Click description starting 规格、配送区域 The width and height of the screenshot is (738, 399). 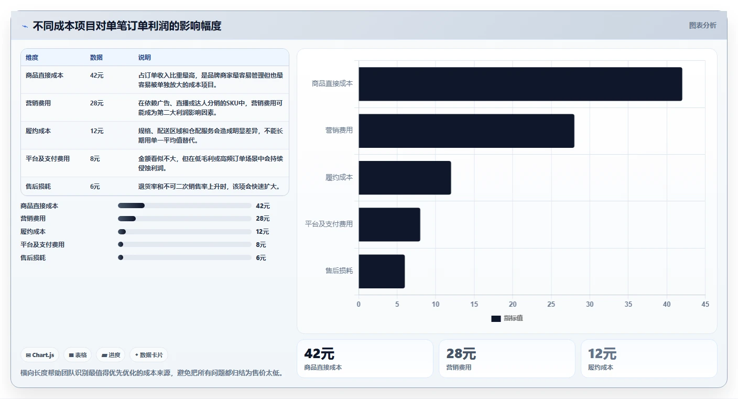point(211,135)
